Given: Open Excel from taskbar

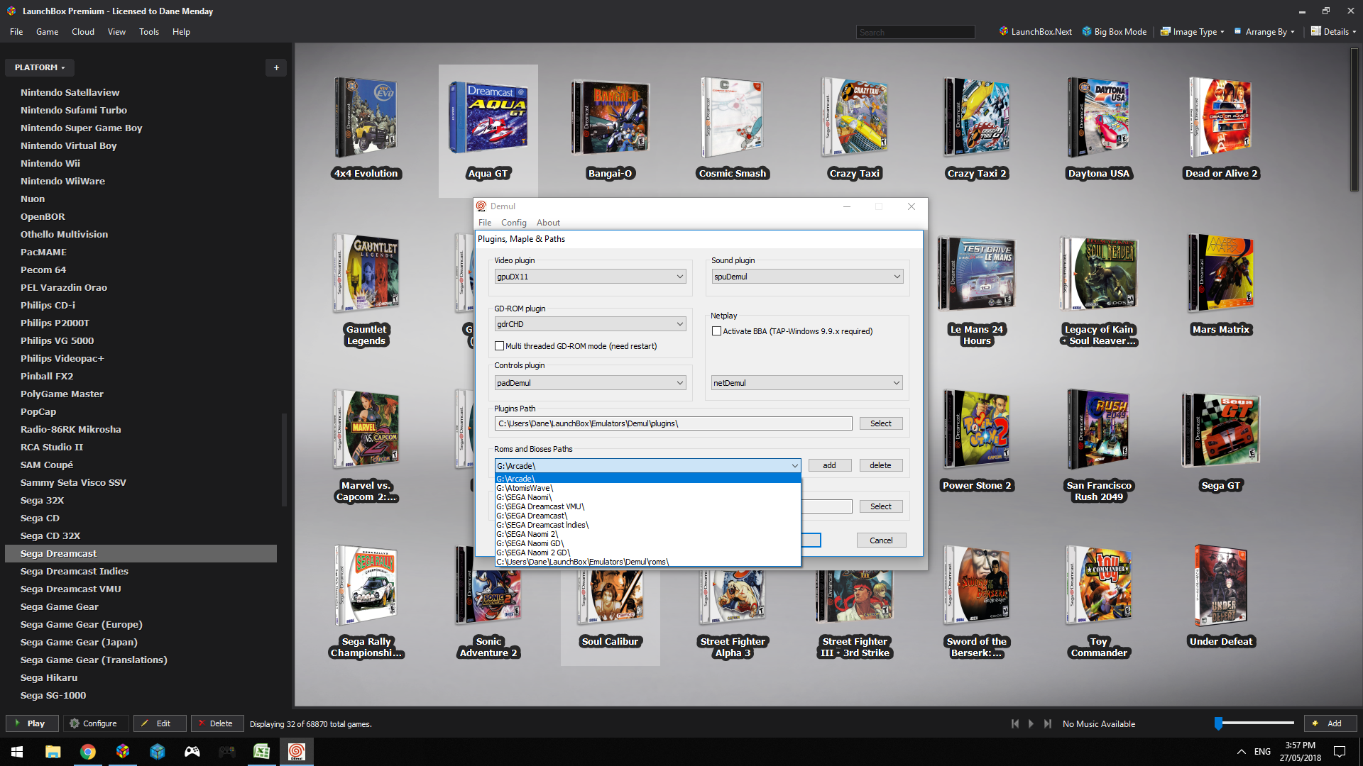Looking at the screenshot, I should (x=261, y=752).
